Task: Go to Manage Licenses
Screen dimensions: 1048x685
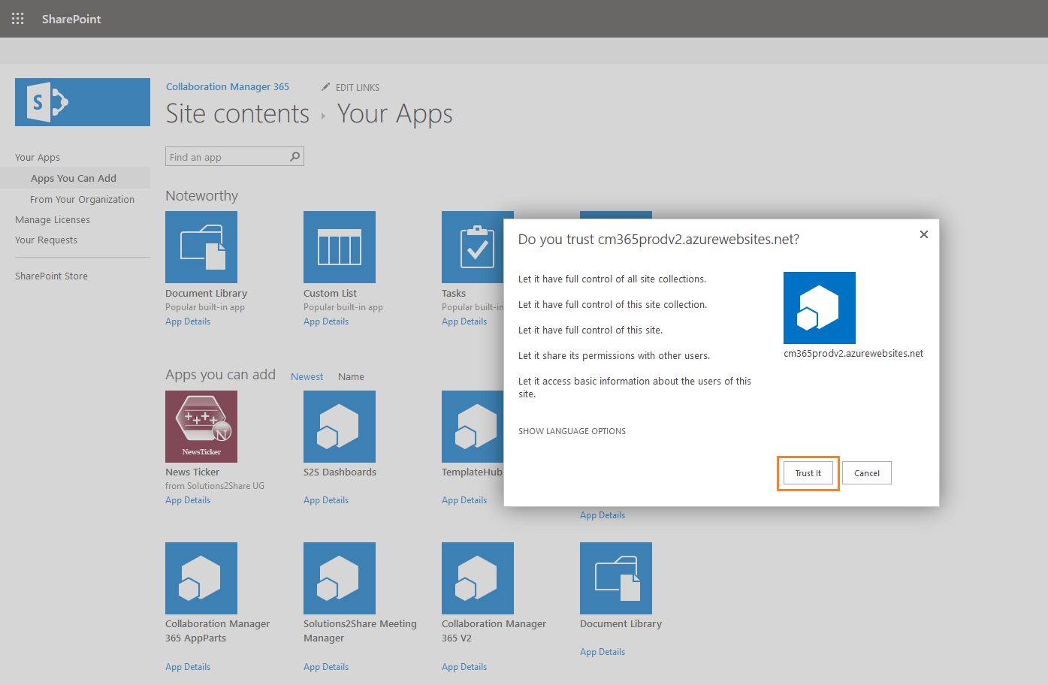Action: click(x=53, y=220)
